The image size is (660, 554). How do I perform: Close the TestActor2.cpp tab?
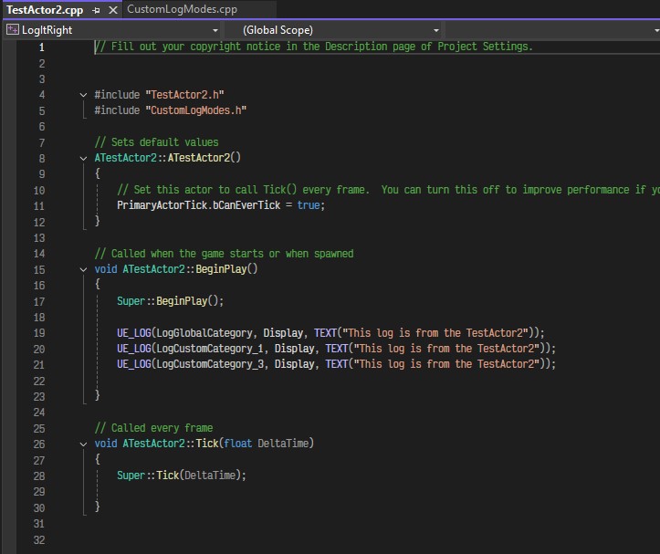tap(112, 10)
